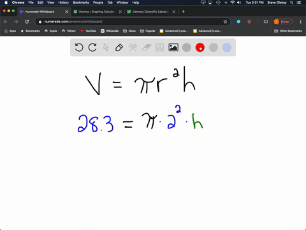Click the AirPlay display icon
Viewport: 306px width, 230px height.
click(210, 3)
